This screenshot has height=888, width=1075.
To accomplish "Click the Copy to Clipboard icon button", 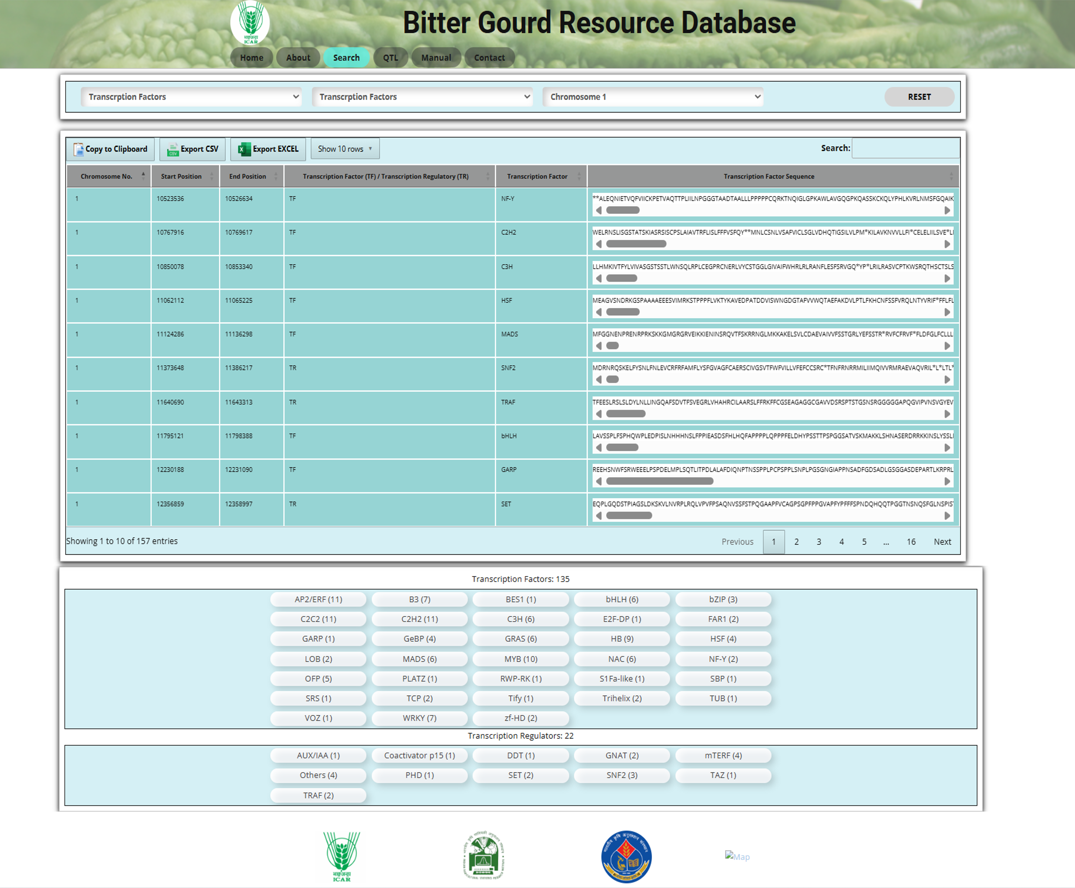I will coord(78,149).
